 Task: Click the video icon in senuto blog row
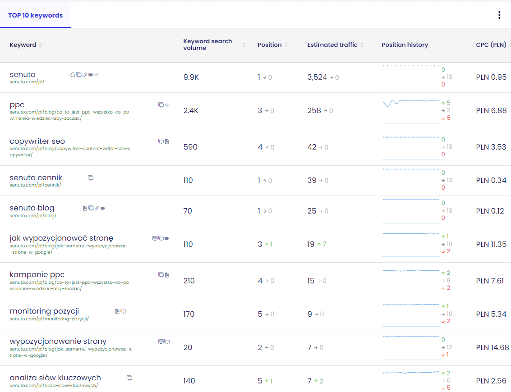click(103, 208)
